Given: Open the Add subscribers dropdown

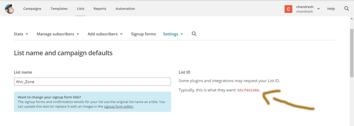Looking at the screenshot, I should tap(105, 34).
